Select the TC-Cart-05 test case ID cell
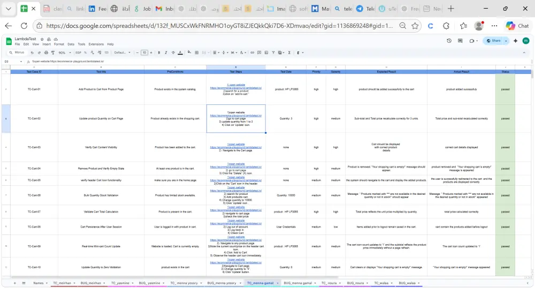535x288 pixels. [x=34, y=180]
